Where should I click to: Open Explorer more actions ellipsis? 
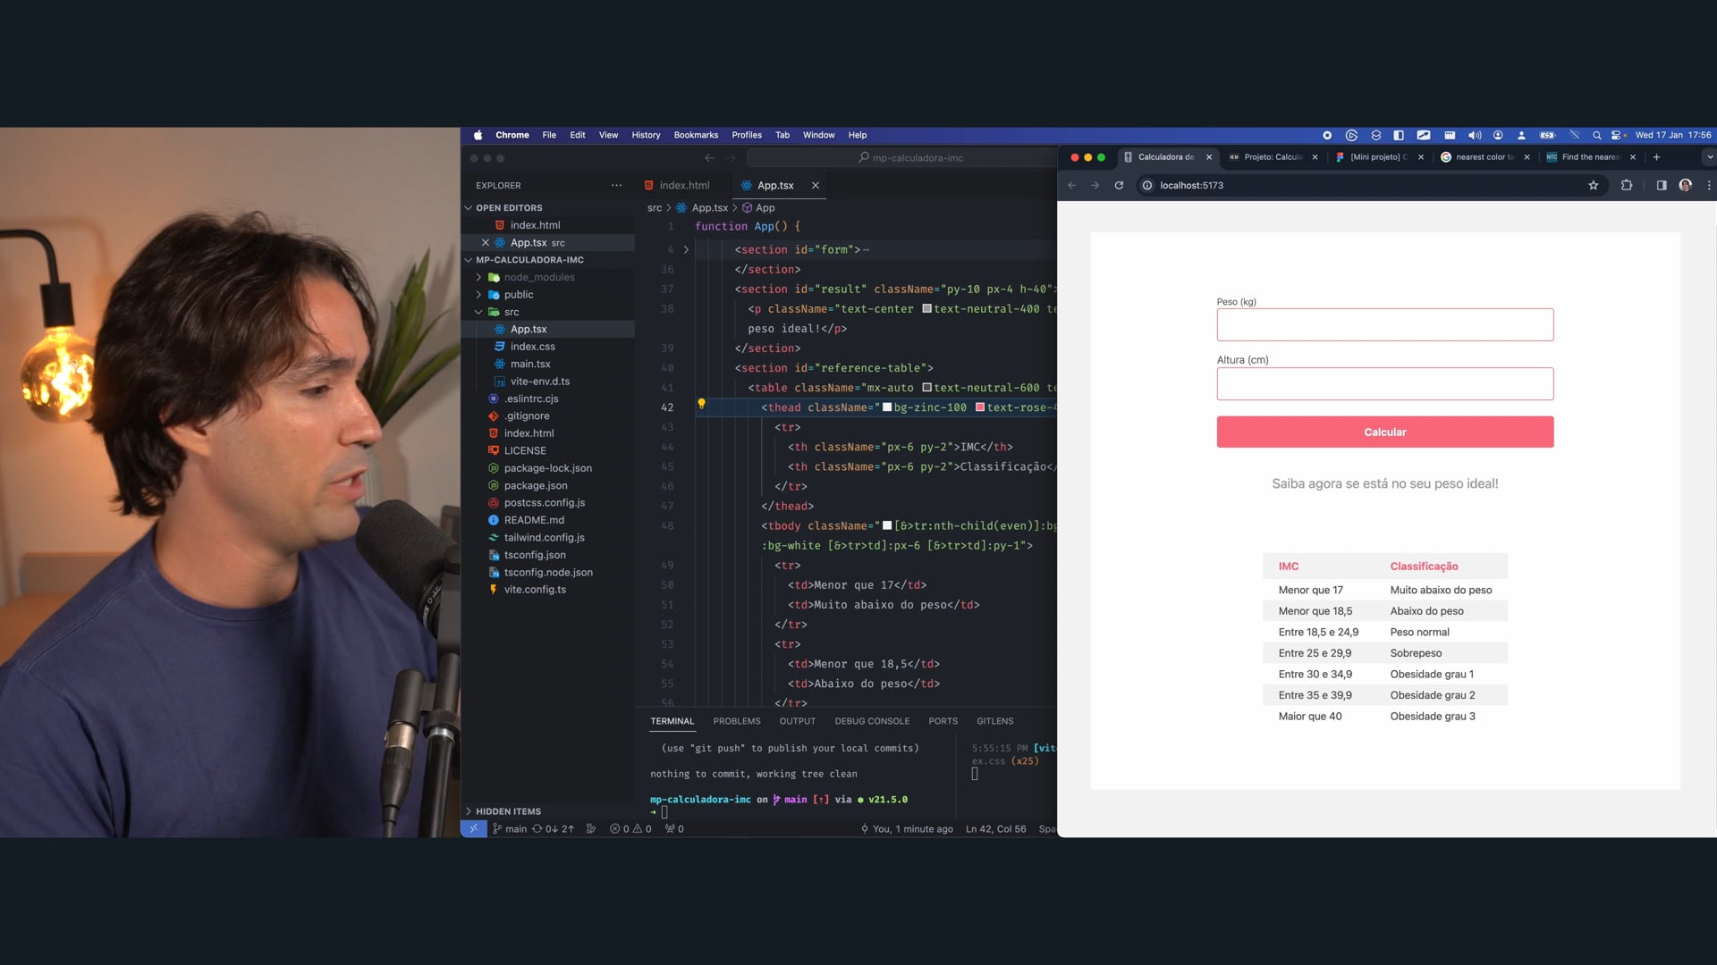[x=616, y=185]
